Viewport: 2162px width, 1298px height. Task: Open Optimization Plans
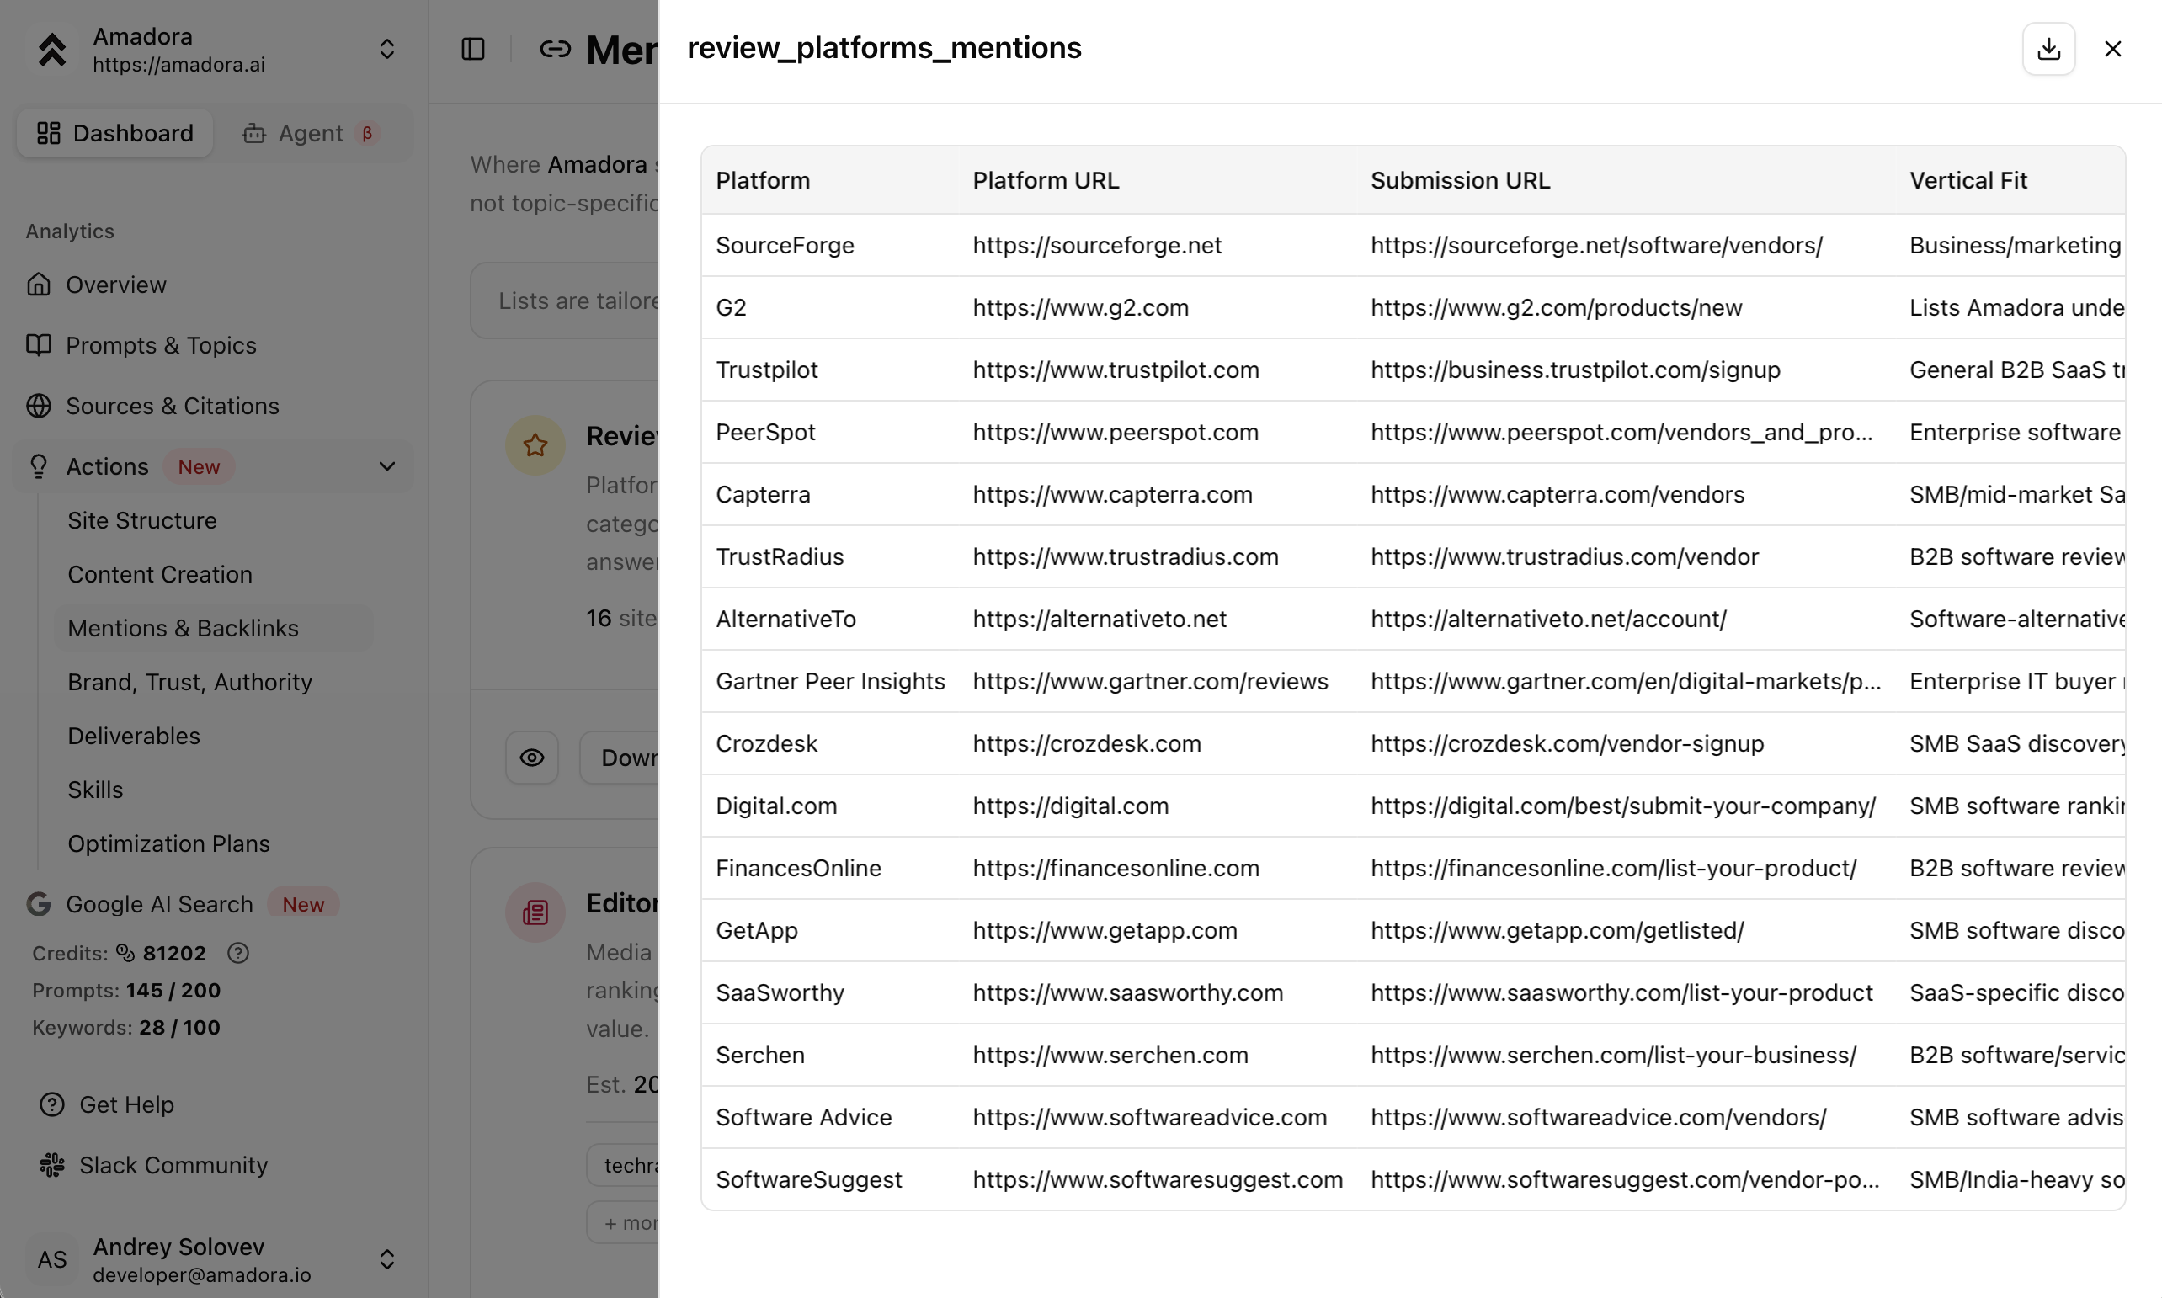pos(168,843)
